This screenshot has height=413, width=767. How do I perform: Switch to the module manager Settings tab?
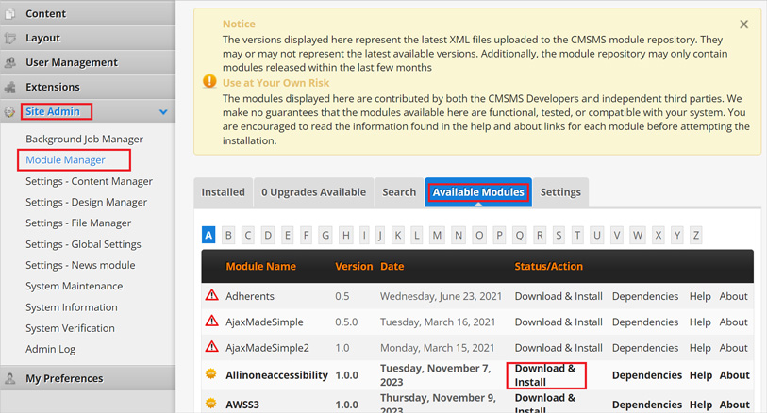(x=560, y=192)
